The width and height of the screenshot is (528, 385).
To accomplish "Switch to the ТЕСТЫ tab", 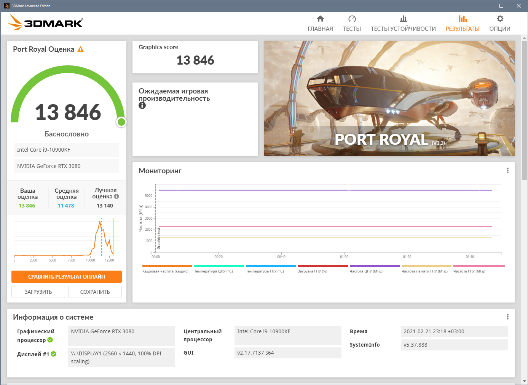I will pyautogui.click(x=352, y=24).
